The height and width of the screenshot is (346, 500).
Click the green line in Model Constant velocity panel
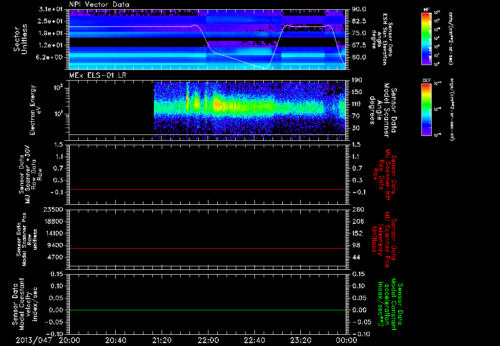(207, 310)
